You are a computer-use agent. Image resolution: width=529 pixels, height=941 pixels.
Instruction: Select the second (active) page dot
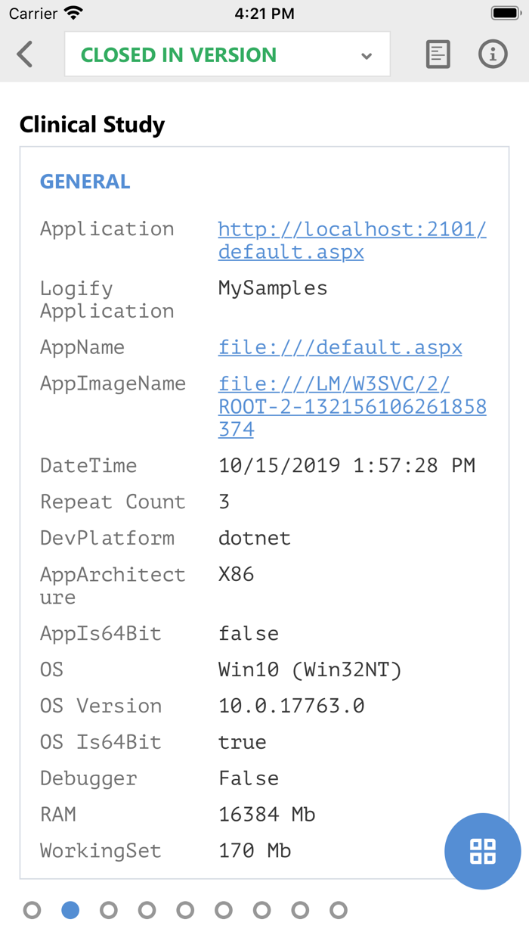tap(70, 909)
